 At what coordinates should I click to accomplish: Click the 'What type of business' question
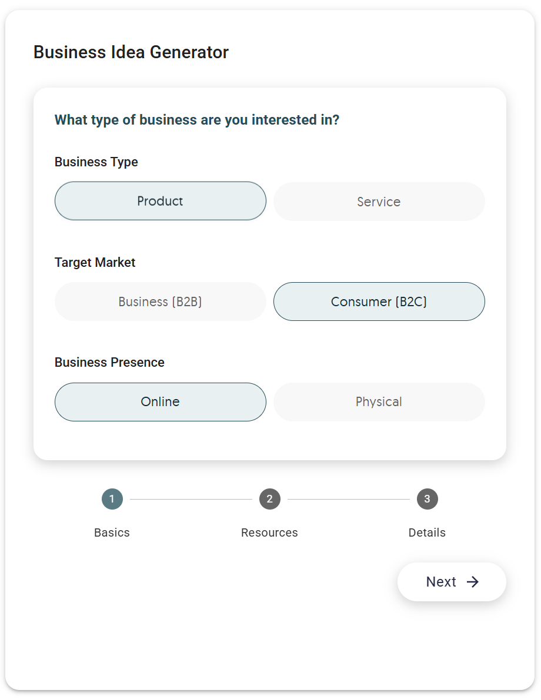point(197,120)
